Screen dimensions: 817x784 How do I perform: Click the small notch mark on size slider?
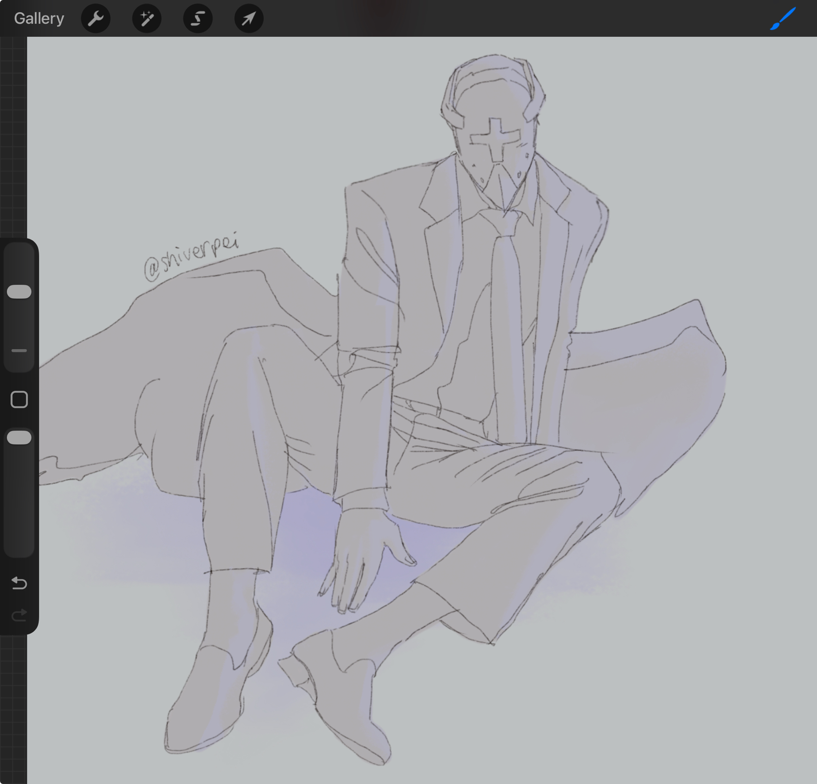[x=19, y=351]
